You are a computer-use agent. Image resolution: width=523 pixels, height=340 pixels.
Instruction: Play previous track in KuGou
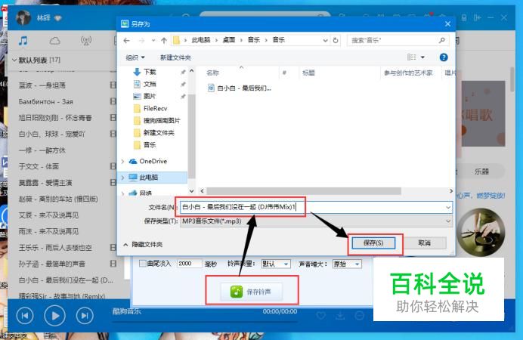coord(25,316)
